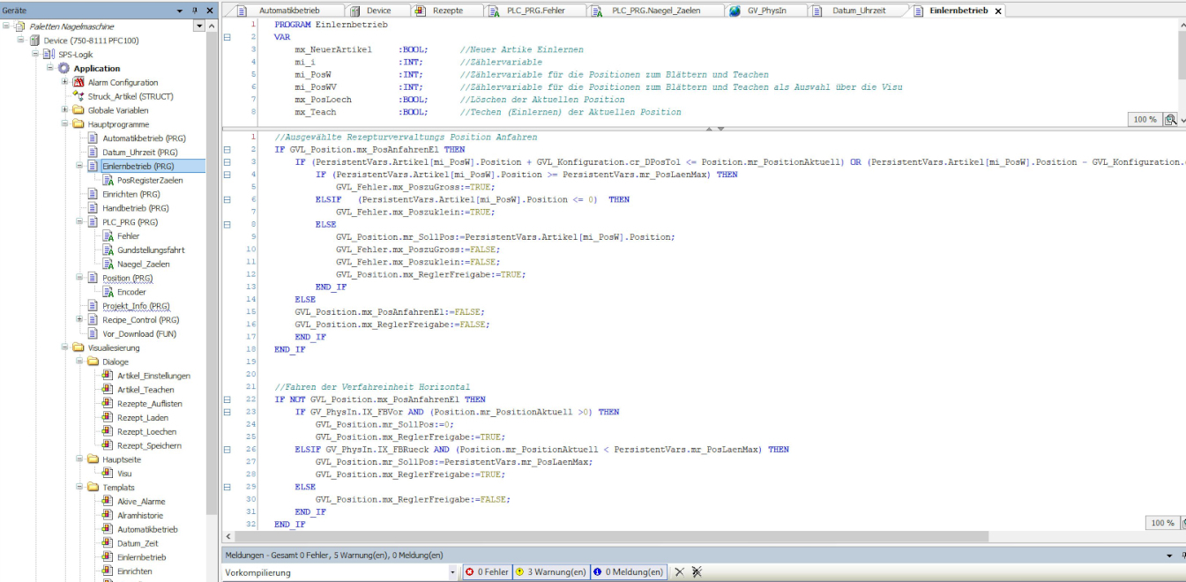The width and height of the screenshot is (1186, 582).
Task: Clear all messages with the X icon
Action: (x=679, y=572)
